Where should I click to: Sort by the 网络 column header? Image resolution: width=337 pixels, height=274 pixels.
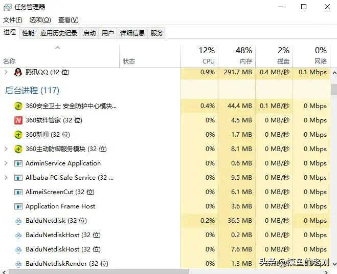pyautogui.click(x=311, y=56)
